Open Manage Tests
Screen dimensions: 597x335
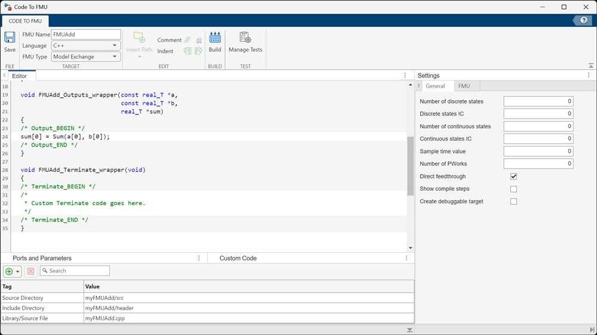(x=245, y=41)
